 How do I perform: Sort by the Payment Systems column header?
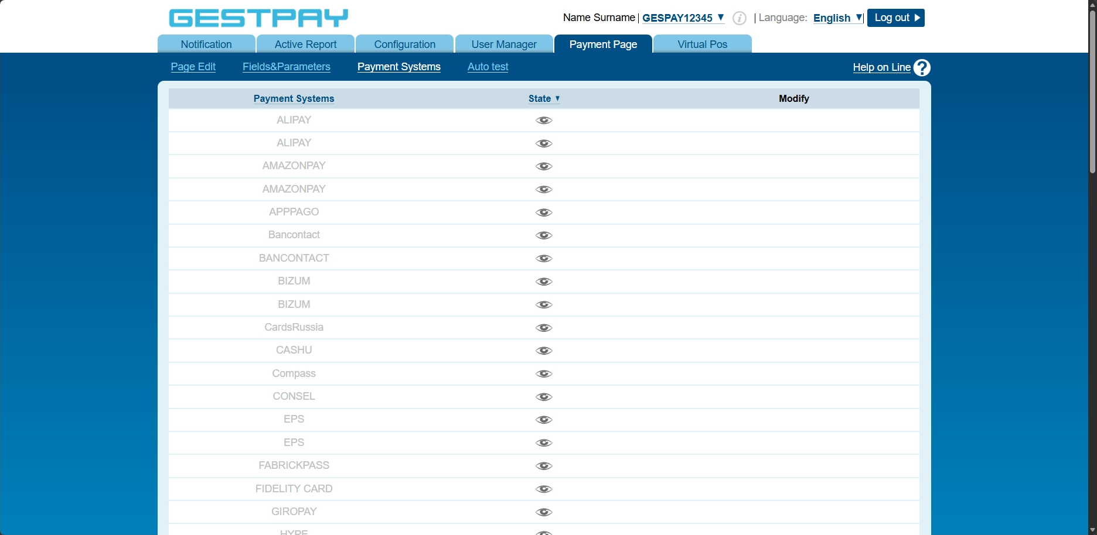click(x=294, y=98)
